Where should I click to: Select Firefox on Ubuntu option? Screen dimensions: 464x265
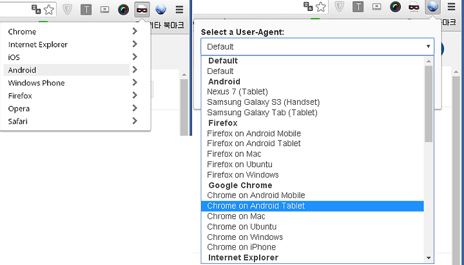(313, 164)
